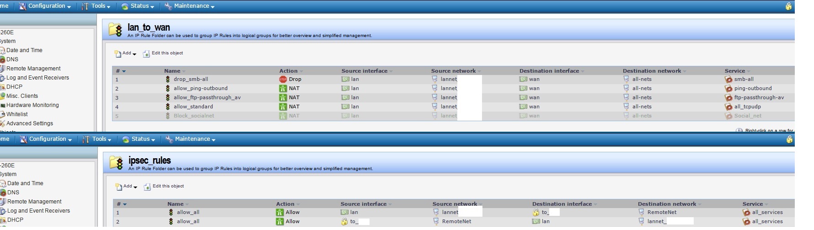Image resolution: width=814 pixels, height=230 pixels.
Task: Click tunnel lock icon in ipsec_rules row 2 source
Action: click(x=344, y=222)
